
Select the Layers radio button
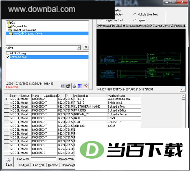135,20
